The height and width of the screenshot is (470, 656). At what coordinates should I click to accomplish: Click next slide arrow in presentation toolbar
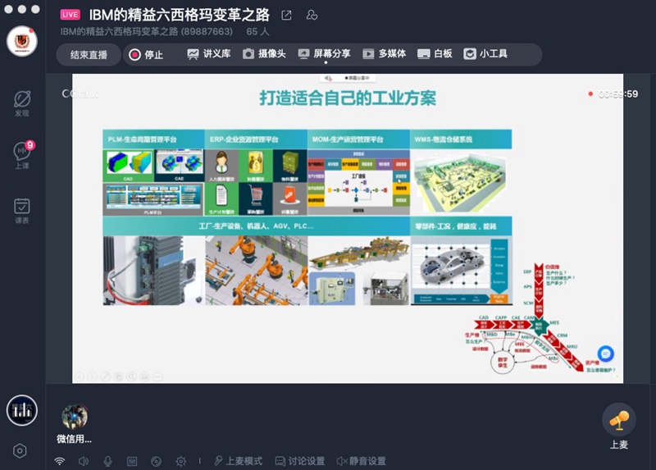click(93, 376)
